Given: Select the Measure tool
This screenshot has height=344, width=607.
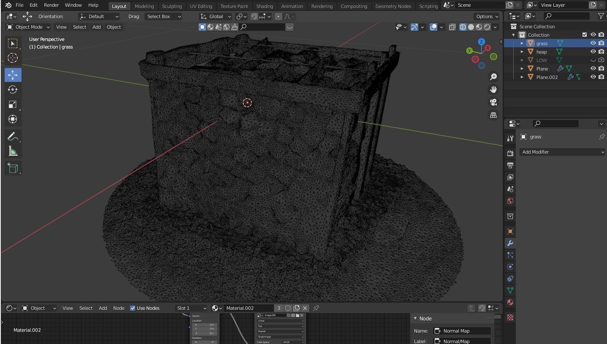Looking at the screenshot, I should coord(13,152).
